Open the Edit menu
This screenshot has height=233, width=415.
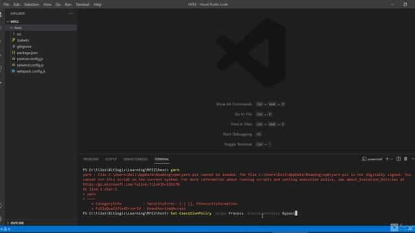16,5
